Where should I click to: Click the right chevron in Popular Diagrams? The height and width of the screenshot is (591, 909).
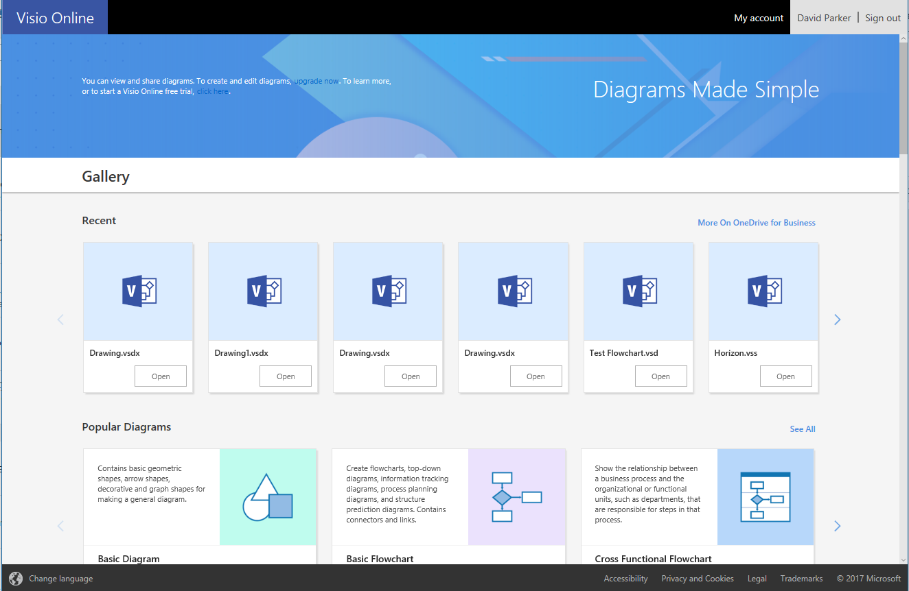837,525
